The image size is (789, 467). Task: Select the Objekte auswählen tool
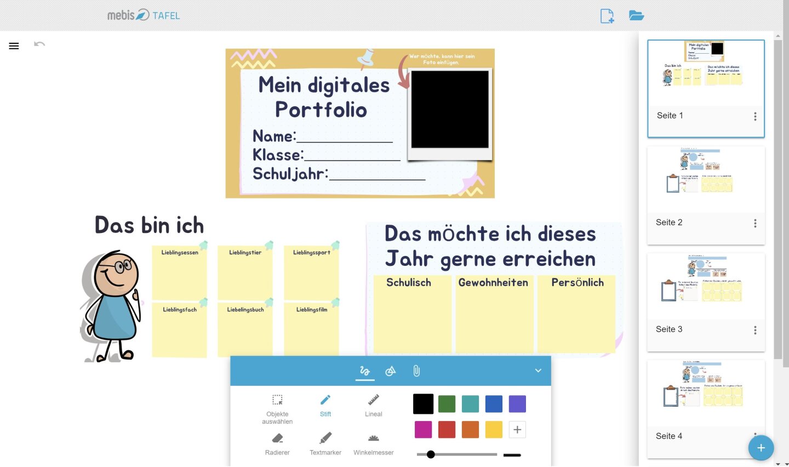(x=277, y=409)
